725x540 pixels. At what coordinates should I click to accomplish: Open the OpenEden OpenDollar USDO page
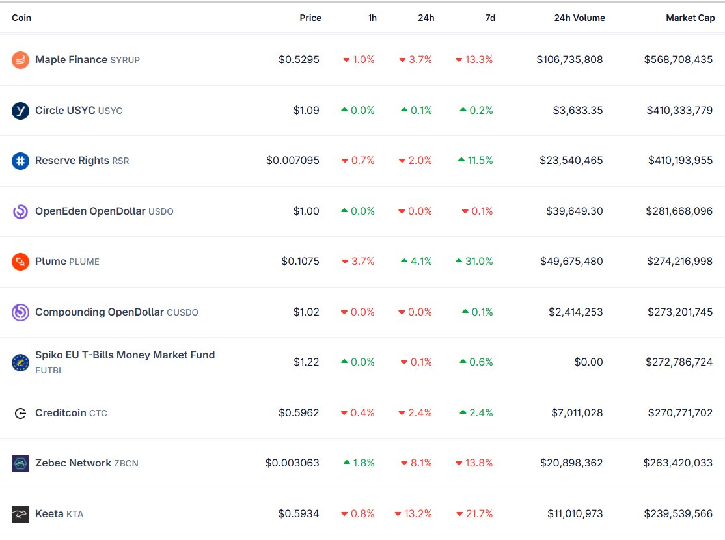point(104,211)
